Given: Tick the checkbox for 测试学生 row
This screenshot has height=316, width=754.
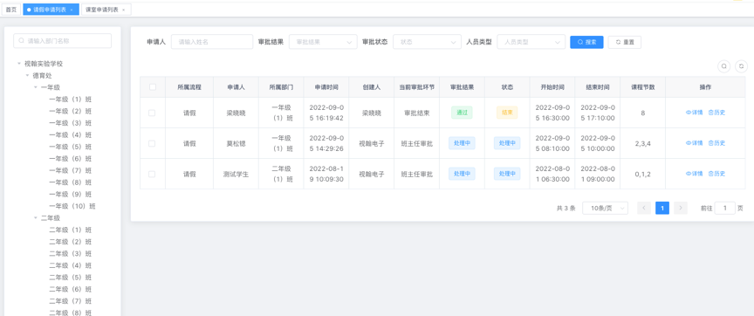Looking at the screenshot, I should click(x=152, y=174).
